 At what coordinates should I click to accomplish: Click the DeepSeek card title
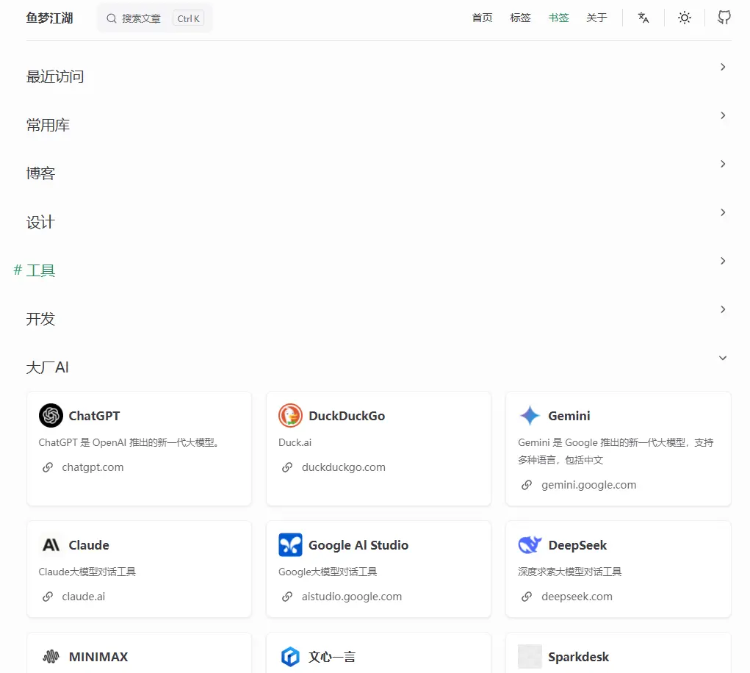coord(577,545)
